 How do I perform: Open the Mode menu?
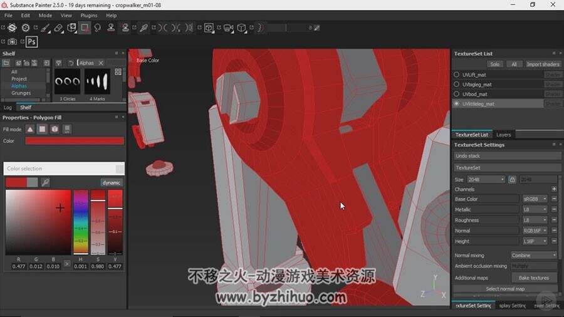(x=45, y=16)
